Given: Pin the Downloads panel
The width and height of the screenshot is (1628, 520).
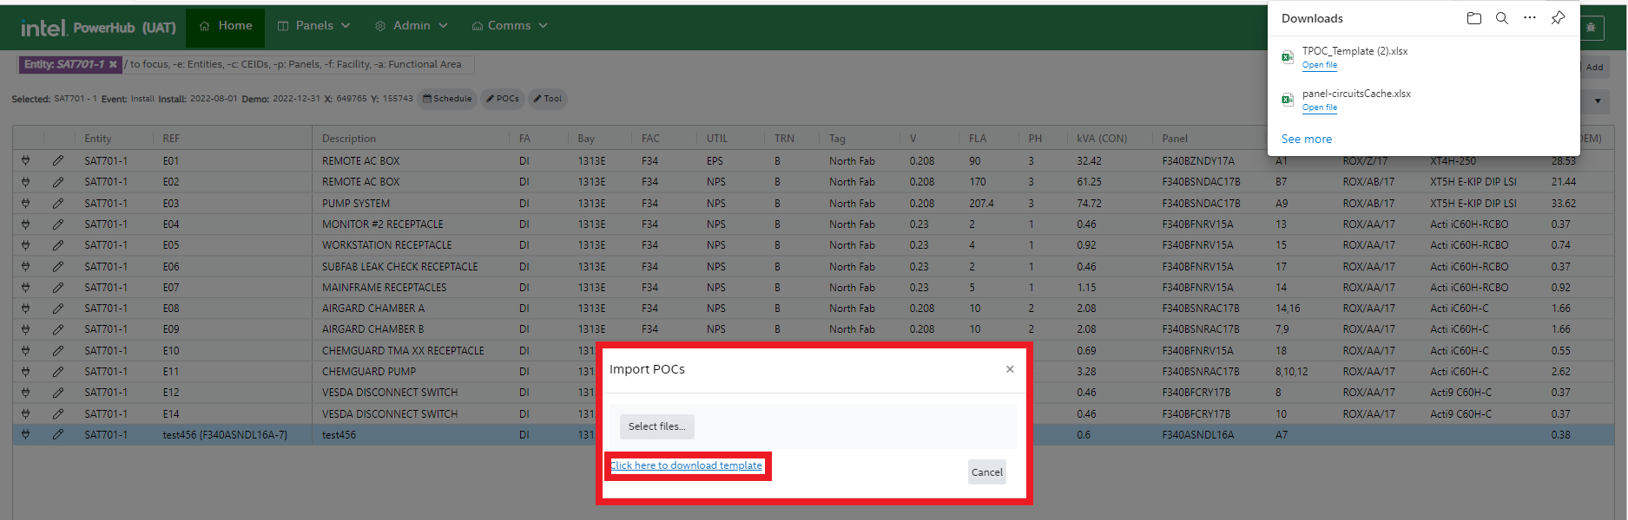Looking at the screenshot, I should click(x=1558, y=18).
